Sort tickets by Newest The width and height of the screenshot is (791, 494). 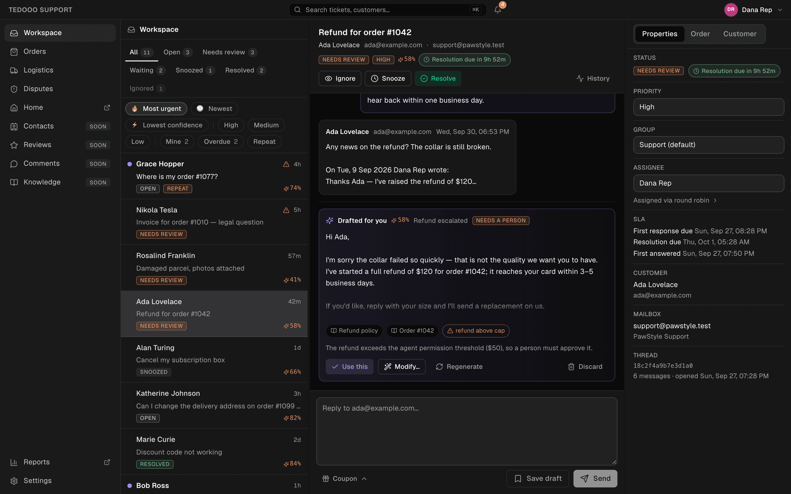coord(215,109)
